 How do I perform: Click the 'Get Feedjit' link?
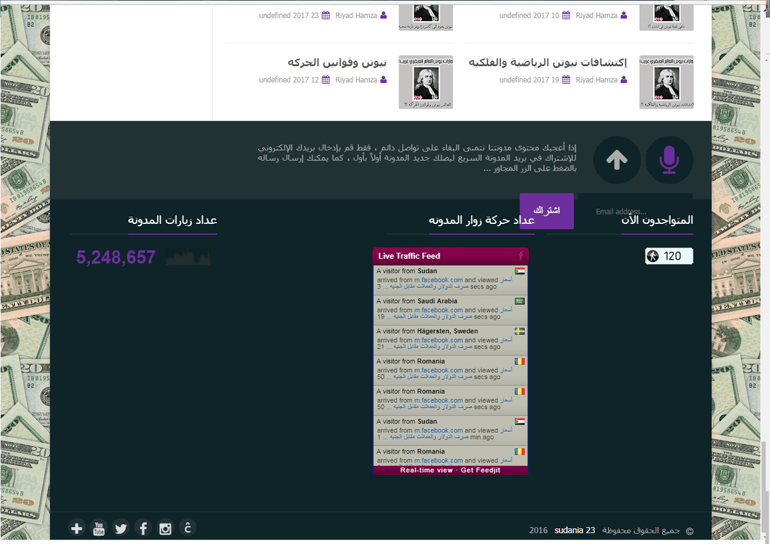click(481, 470)
